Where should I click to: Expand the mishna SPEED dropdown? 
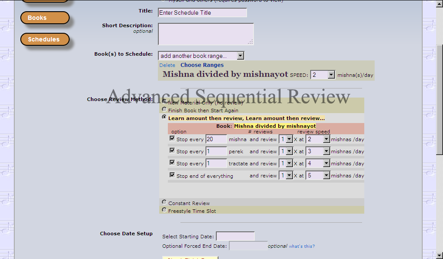pyautogui.click(x=323, y=75)
